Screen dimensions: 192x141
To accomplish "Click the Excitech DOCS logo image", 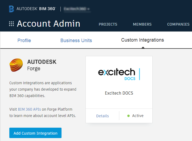I will 119,74.
